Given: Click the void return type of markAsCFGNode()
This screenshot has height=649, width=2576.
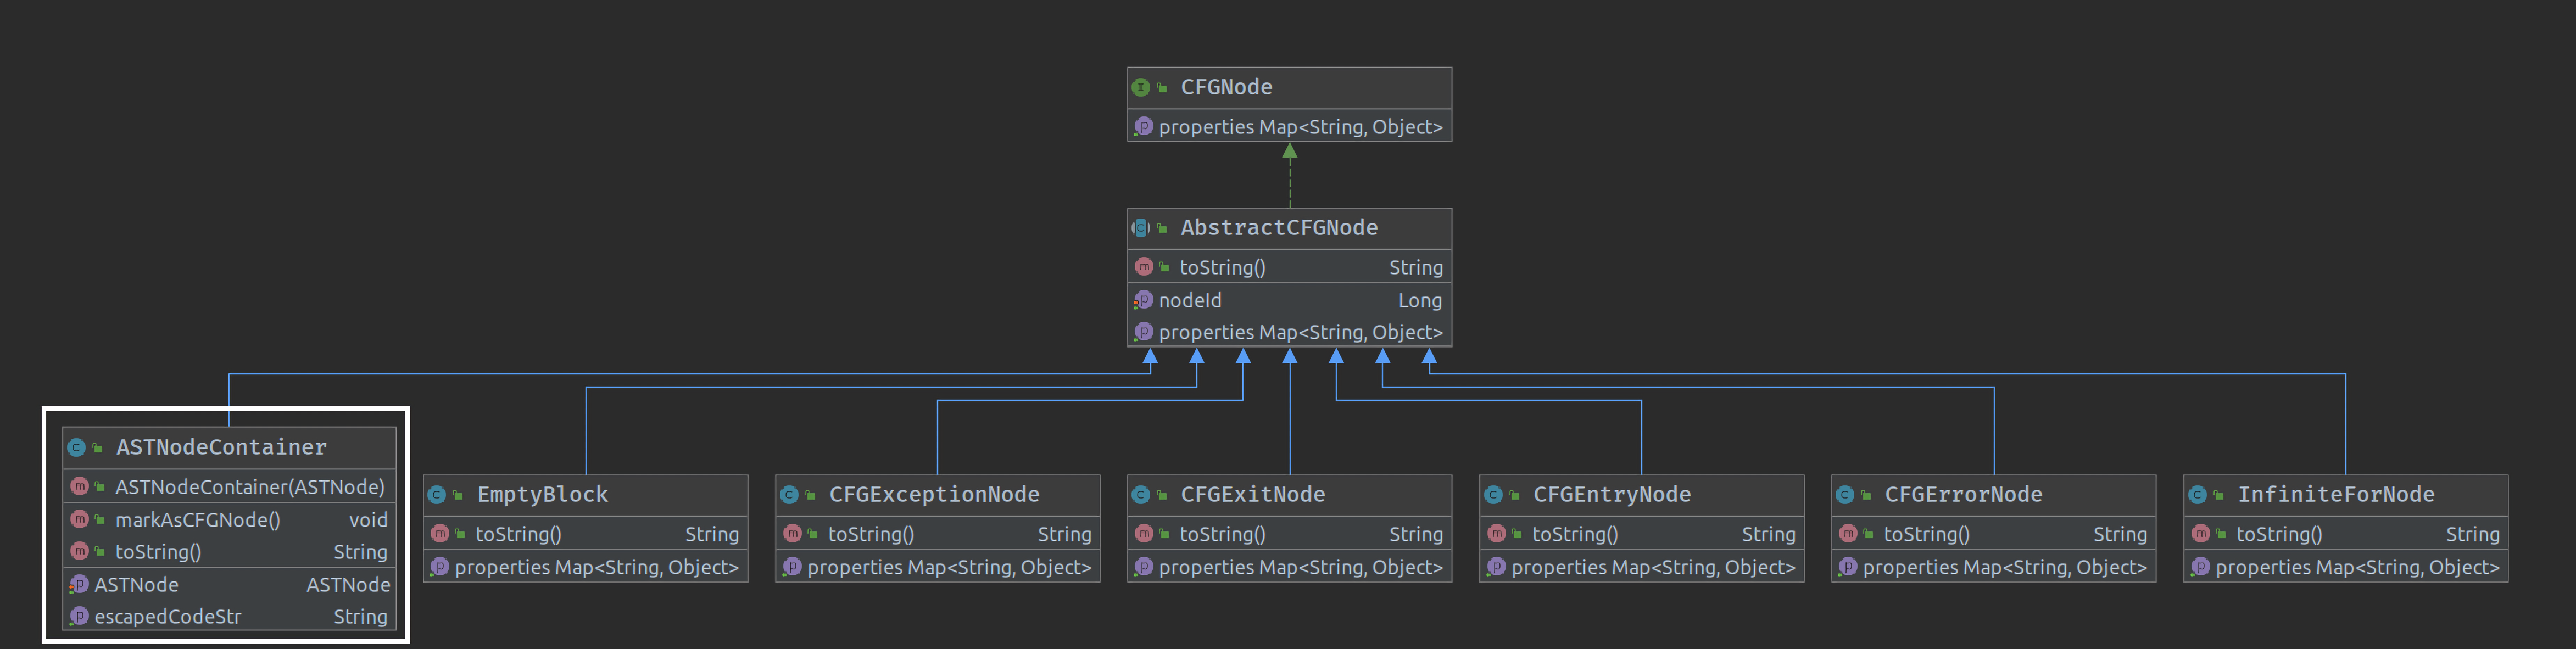Looking at the screenshot, I should point(368,520).
